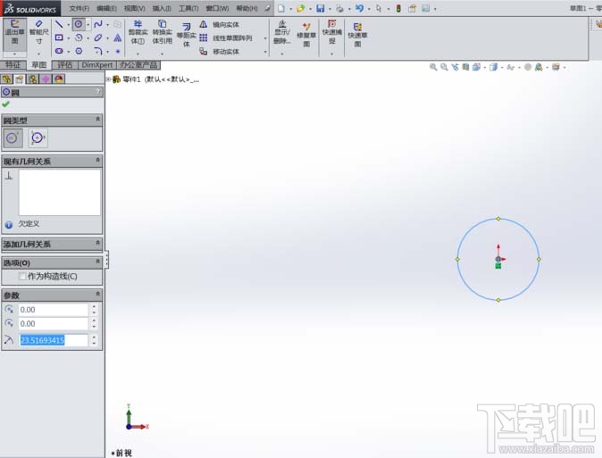
Task: Collapse the 现有几何关系 section
Action: [98, 161]
